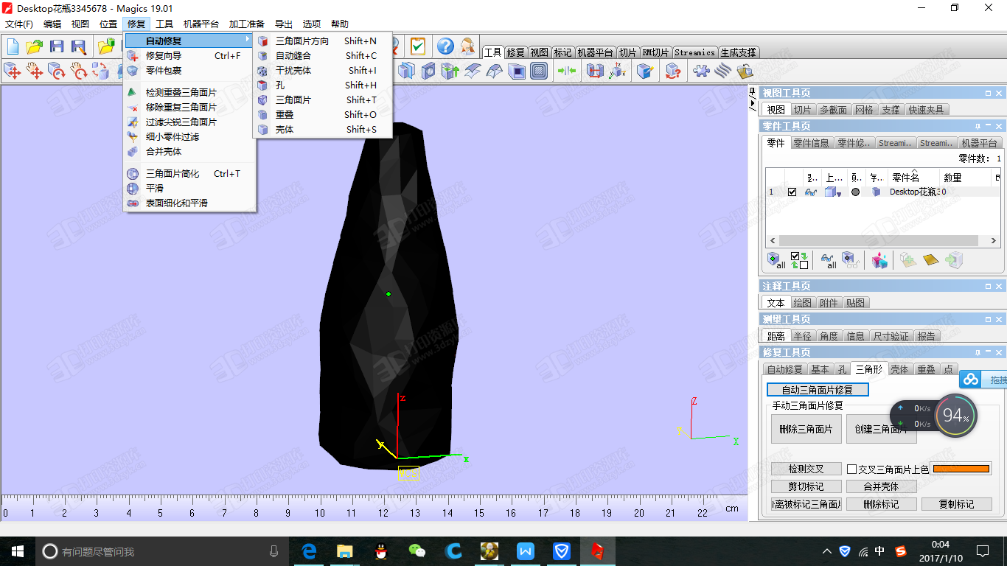Save the project with floppy icon
This screenshot has width=1007, height=566.
click(57, 47)
